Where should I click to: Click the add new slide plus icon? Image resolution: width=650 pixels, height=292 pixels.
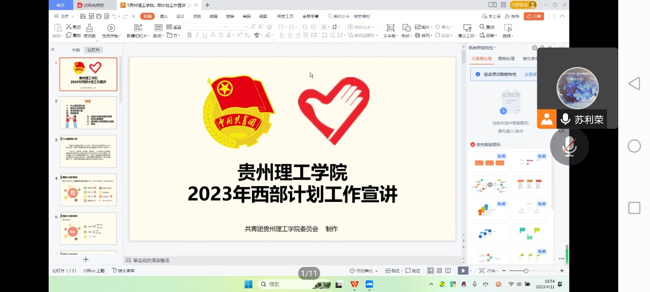[86, 260]
